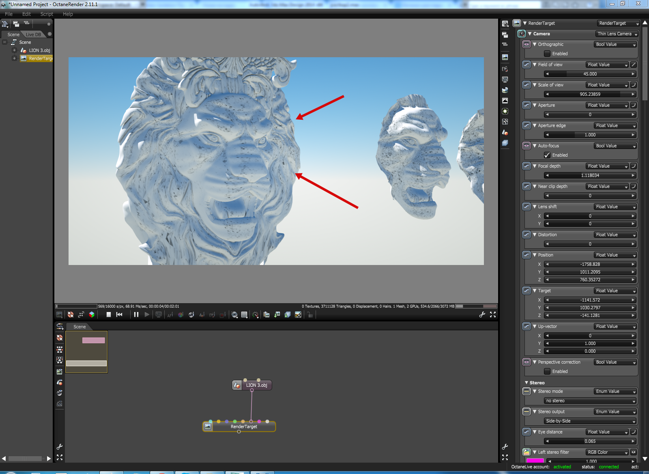Click the inspector scroll-down arrow
This screenshot has width=649, height=474.
pos(645,459)
